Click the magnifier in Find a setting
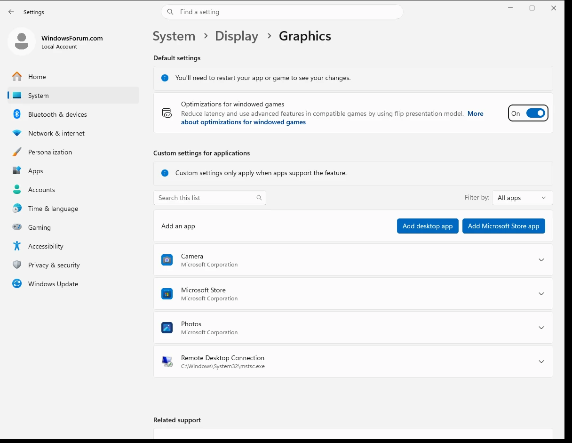Viewport: 572px width, 443px height. (170, 12)
